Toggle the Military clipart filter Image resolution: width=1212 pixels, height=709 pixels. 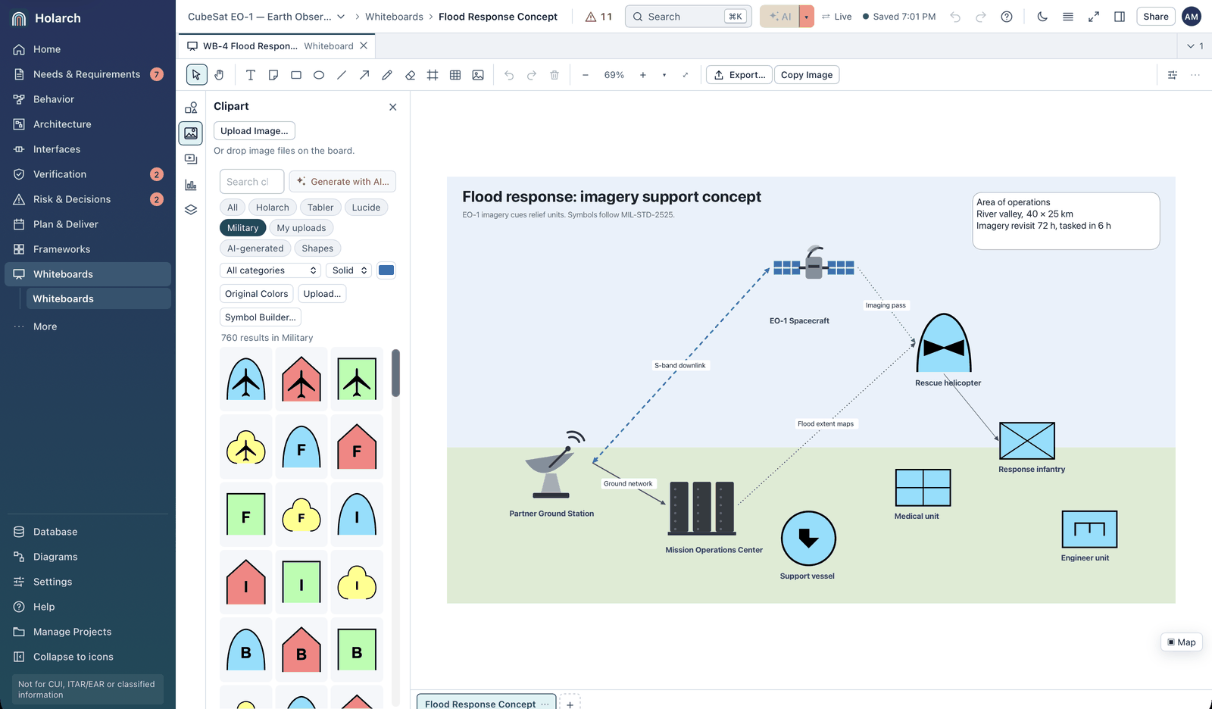(242, 228)
